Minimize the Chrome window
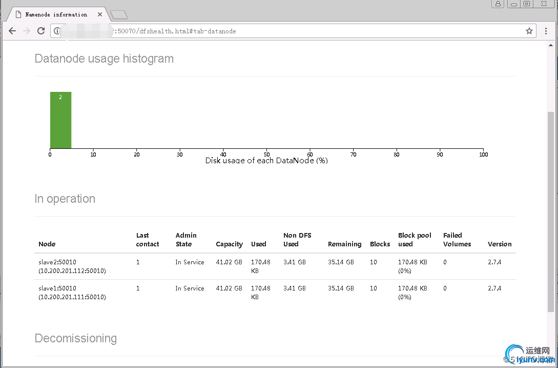Screen dimensions: 558x368 tap(513, 4)
